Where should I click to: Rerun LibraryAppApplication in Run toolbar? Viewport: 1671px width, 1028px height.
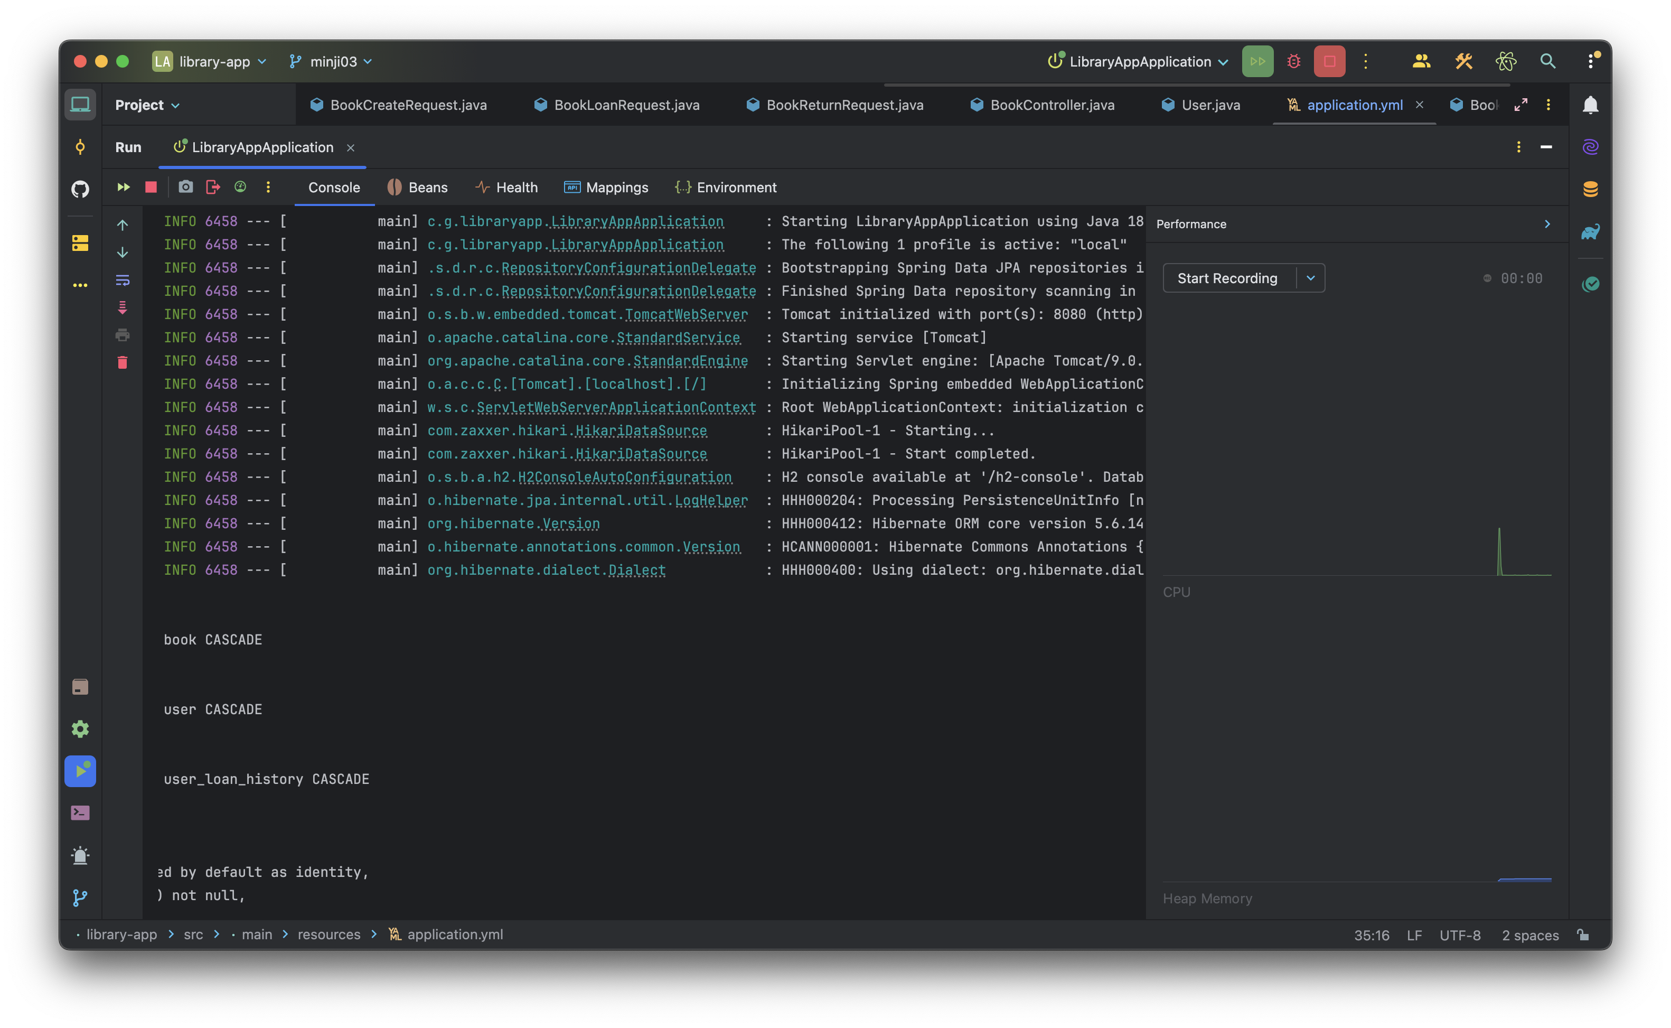pyautogui.click(x=124, y=187)
